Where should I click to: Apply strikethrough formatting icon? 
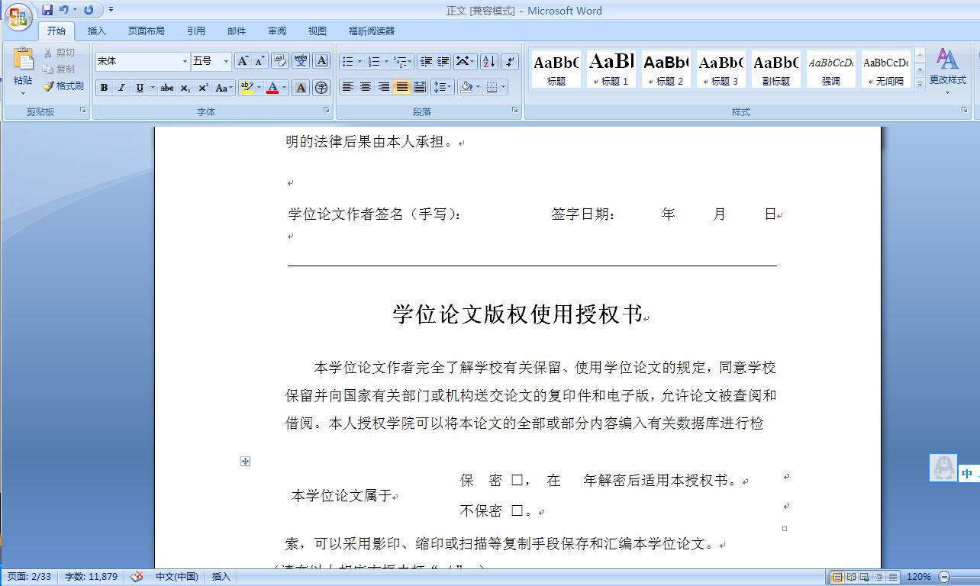(166, 88)
